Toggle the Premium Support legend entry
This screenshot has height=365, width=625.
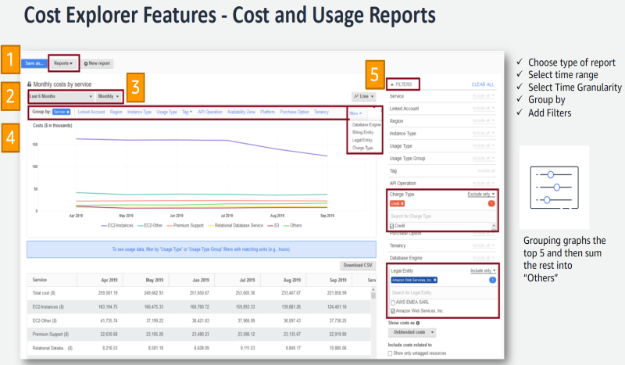pos(185,225)
